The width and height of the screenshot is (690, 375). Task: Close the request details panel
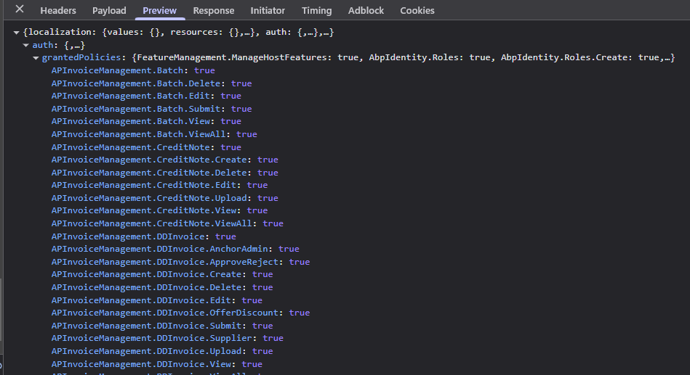pos(20,9)
